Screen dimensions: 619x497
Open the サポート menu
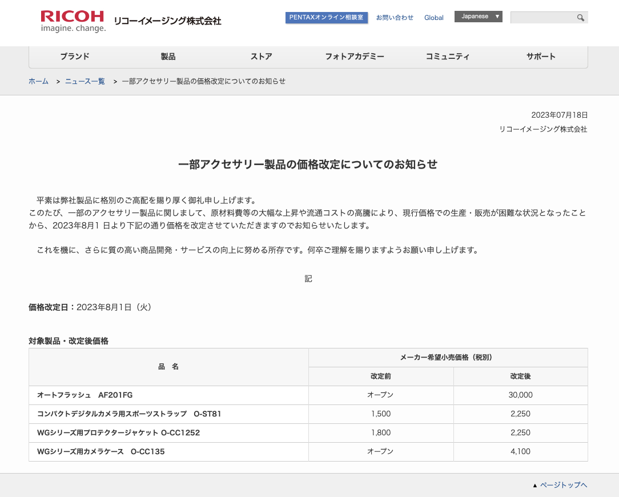(x=540, y=57)
